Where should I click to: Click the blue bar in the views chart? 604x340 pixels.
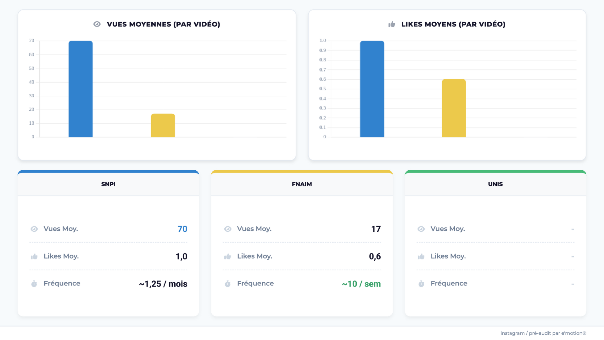81,89
